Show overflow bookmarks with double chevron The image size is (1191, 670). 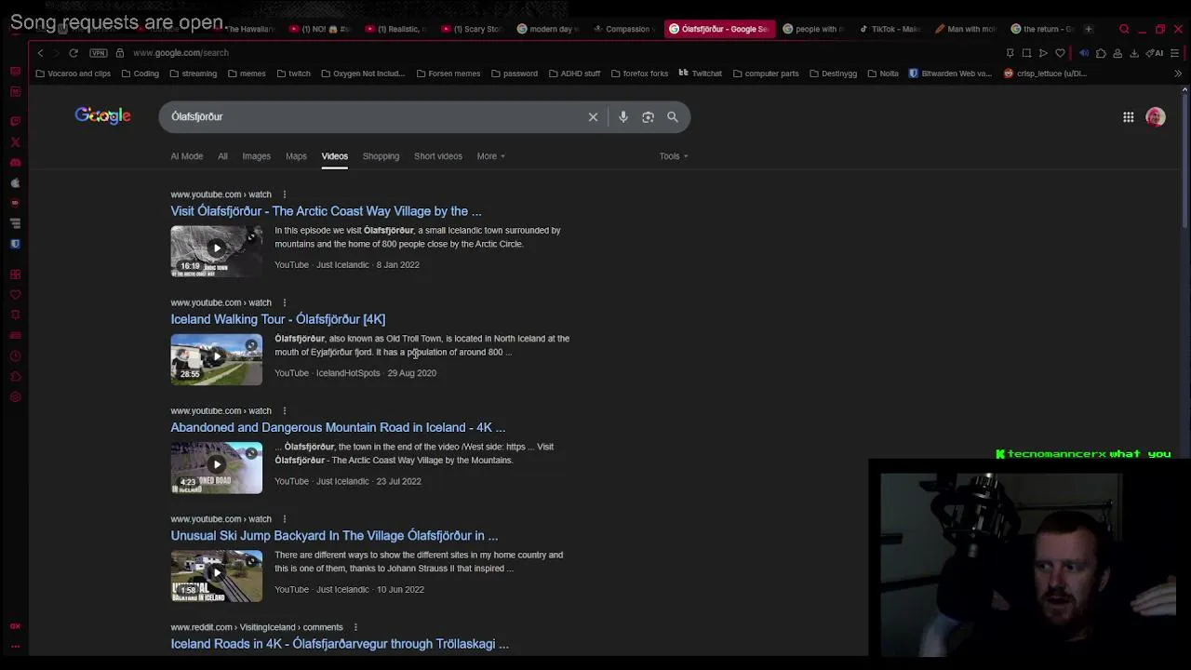pyautogui.click(x=1177, y=74)
